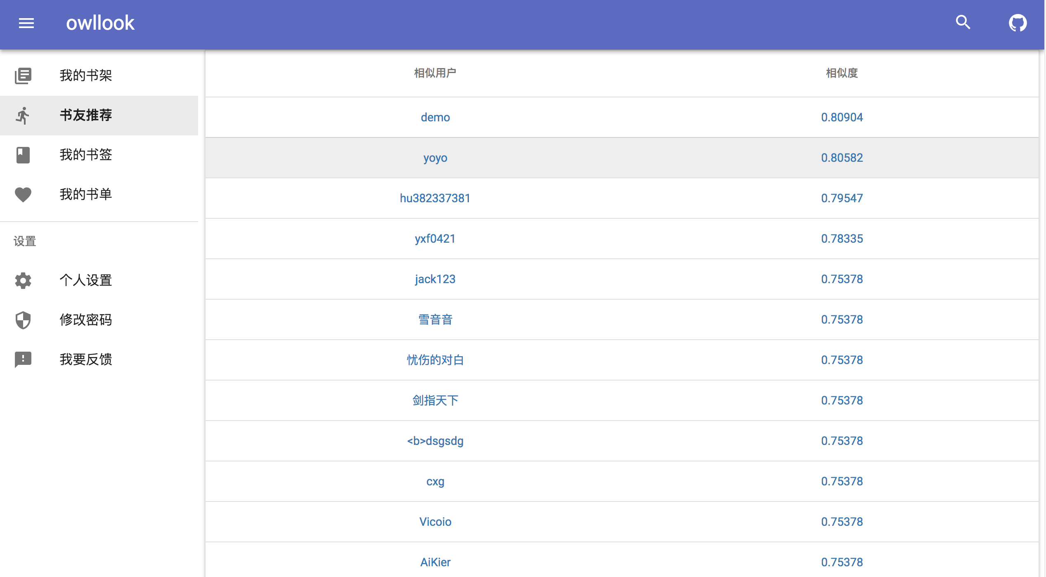Click the heart icon for 我的书单
Screen dimensions: 1046x577
(23, 194)
